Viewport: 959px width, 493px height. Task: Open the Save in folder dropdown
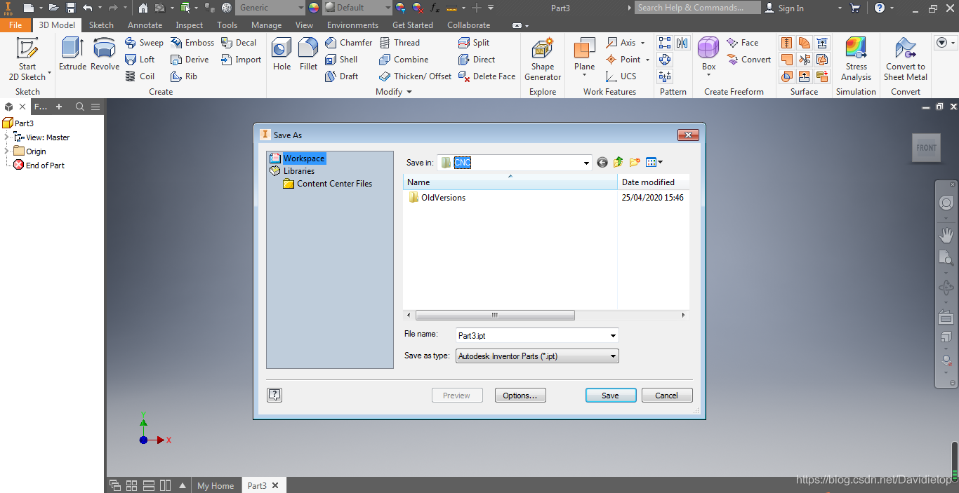tap(587, 163)
